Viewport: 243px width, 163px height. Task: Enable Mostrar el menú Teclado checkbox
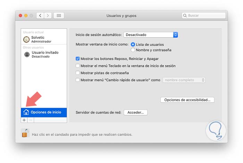77,66
